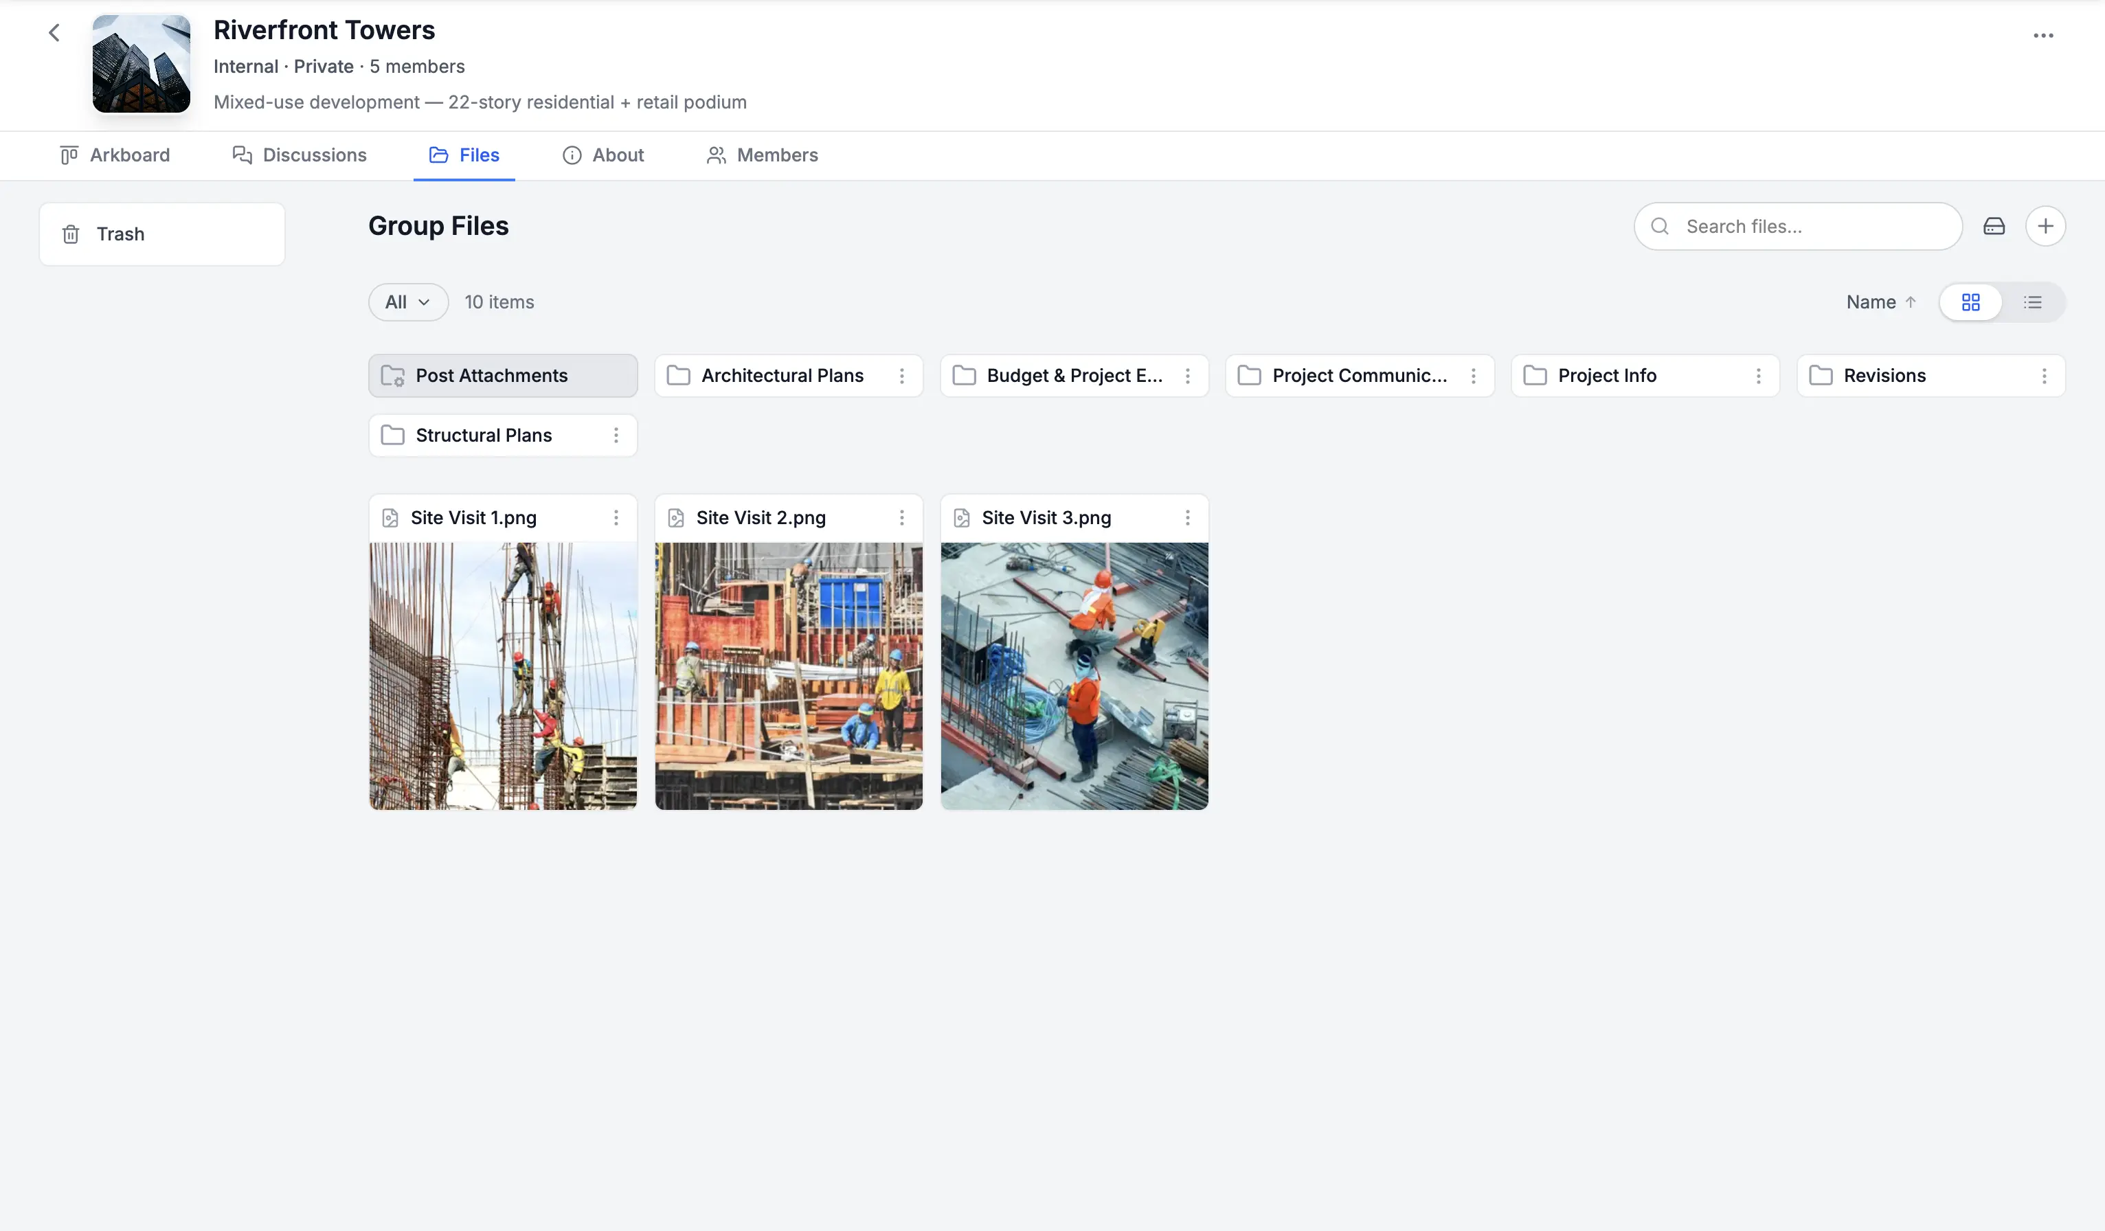Open the group options ellipsis menu
Viewport: 2105px width, 1231px height.
pos(2043,35)
